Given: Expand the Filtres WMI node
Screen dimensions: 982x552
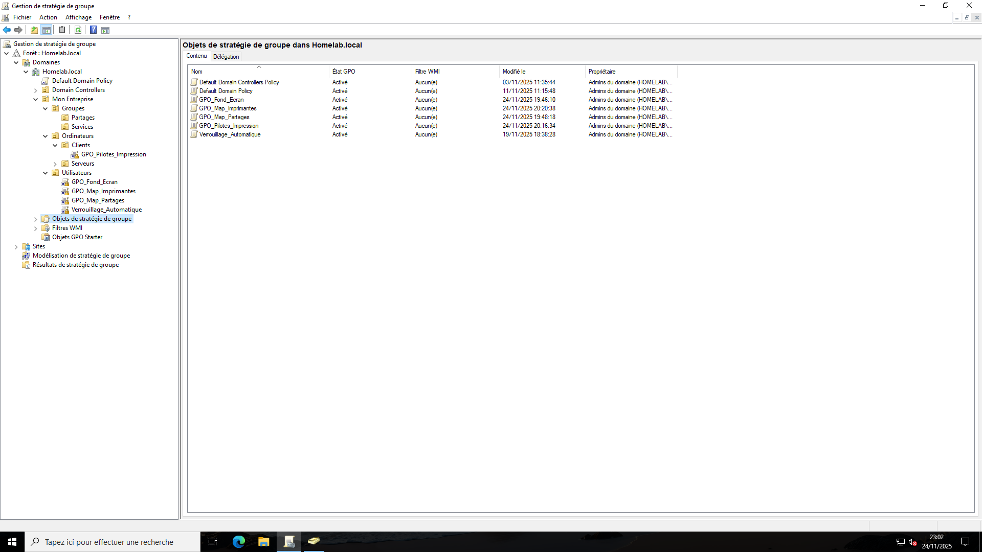Looking at the screenshot, I should tap(36, 228).
